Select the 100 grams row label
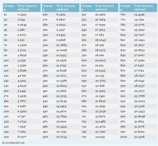The image size is (158, 146). coord(6,61)
